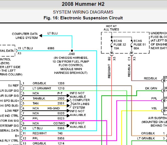Click the ECAS FUSE 32 fuse symbol
This screenshot has width=167, height=145.
[112, 44]
